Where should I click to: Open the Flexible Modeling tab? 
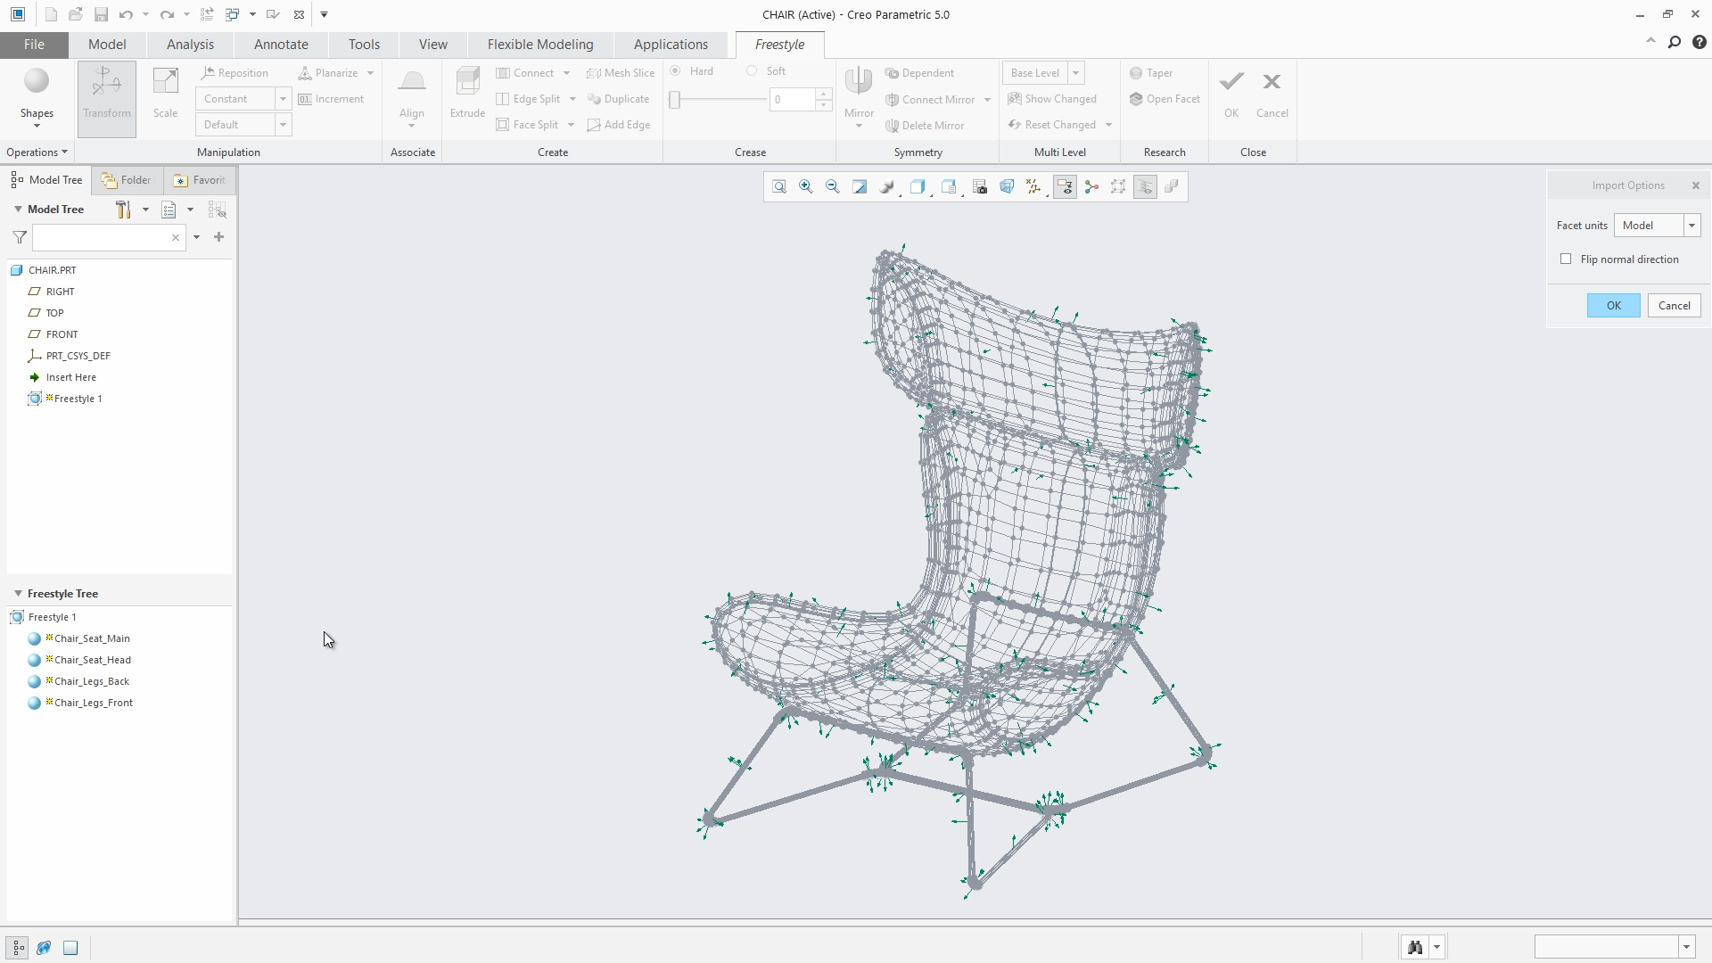coord(540,45)
